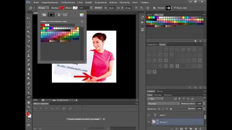
Task: Open layer opacity dropdown arrow
Action: pyautogui.click(x=204, y=104)
